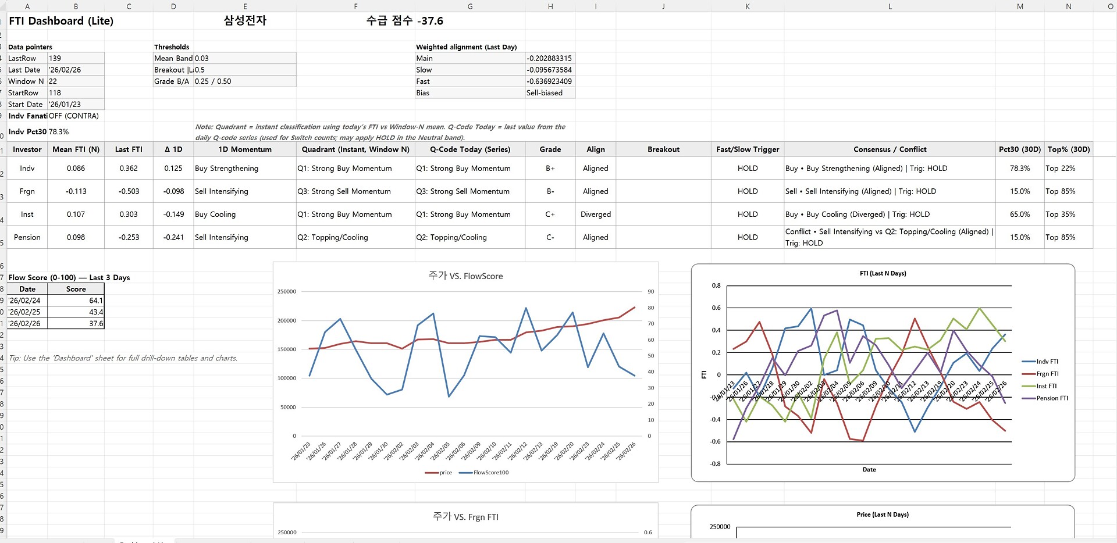Screen dimensions: 1117x543
Task: Click the 'Top 22%' cell for Indv
Action: (1069, 169)
